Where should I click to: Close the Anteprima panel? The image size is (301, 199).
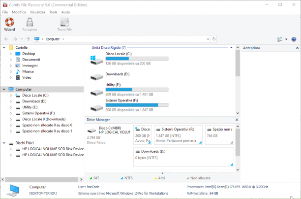coord(298,48)
